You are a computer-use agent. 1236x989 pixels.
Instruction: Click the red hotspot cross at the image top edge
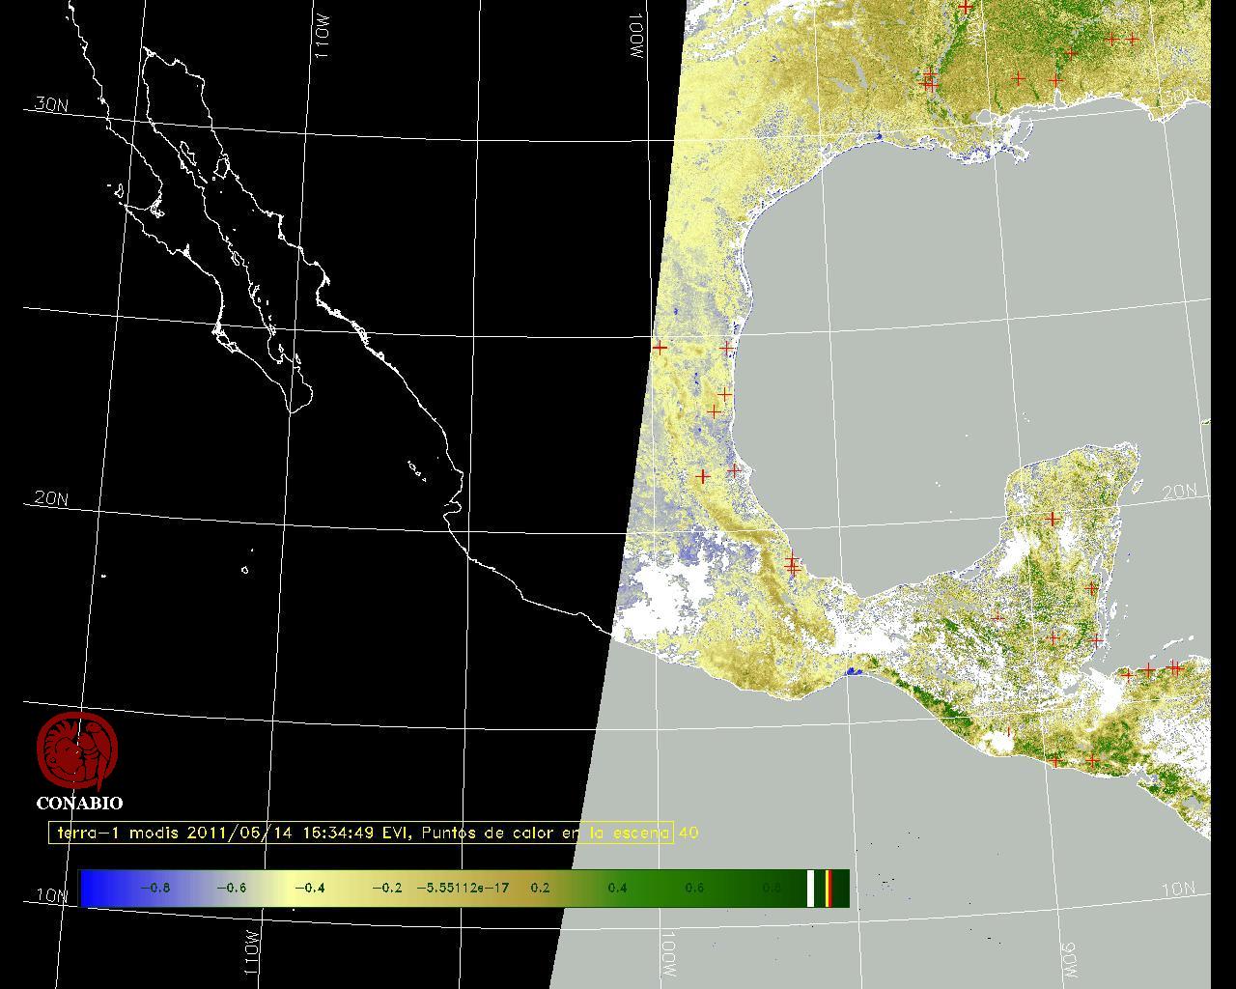(966, 7)
